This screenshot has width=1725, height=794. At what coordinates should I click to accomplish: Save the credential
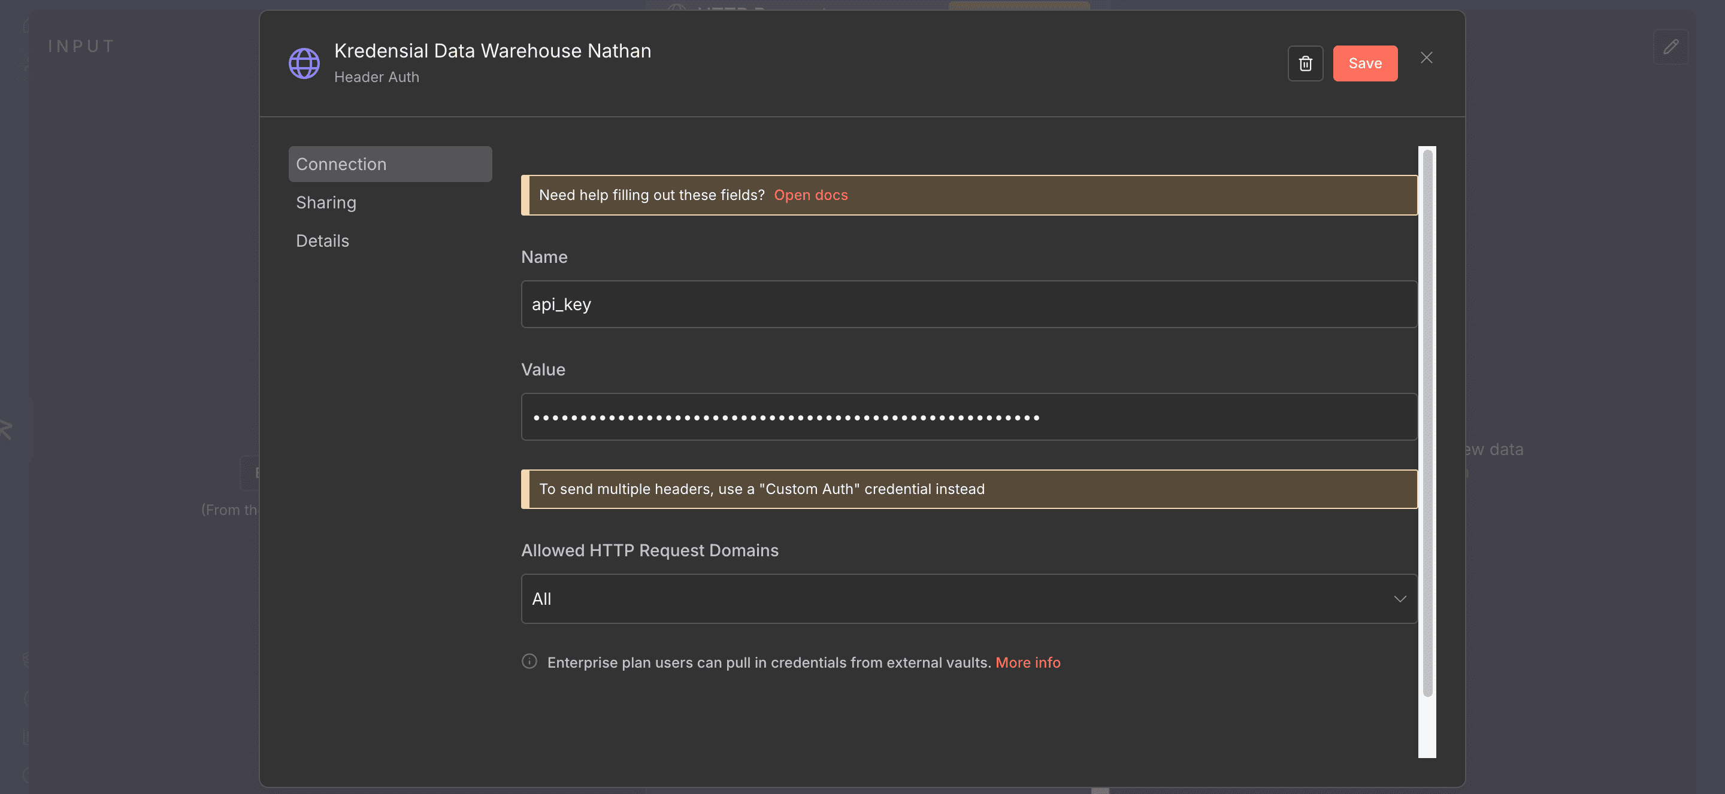pos(1365,63)
